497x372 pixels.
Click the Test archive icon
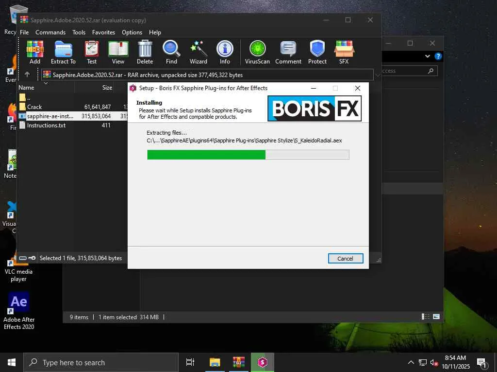92,52
